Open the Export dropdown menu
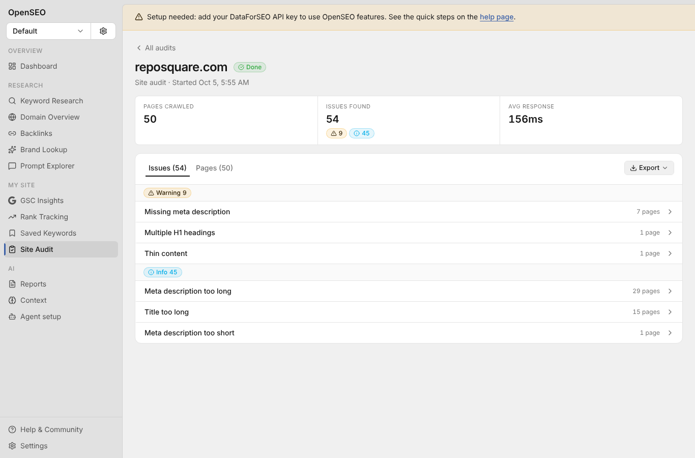 point(649,168)
